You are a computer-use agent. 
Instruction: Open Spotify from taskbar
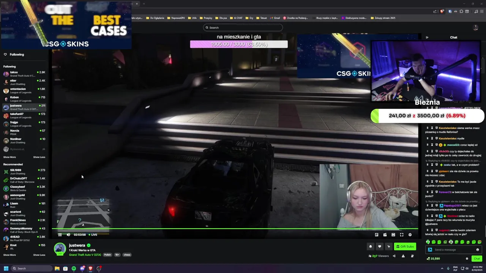pyautogui.click(x=74, y=268)
